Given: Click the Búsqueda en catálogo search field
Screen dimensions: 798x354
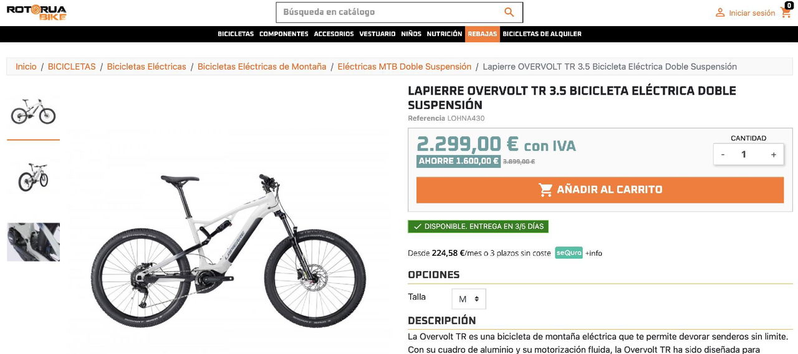Looking at the screenshot, I should [x=390, y=12].
